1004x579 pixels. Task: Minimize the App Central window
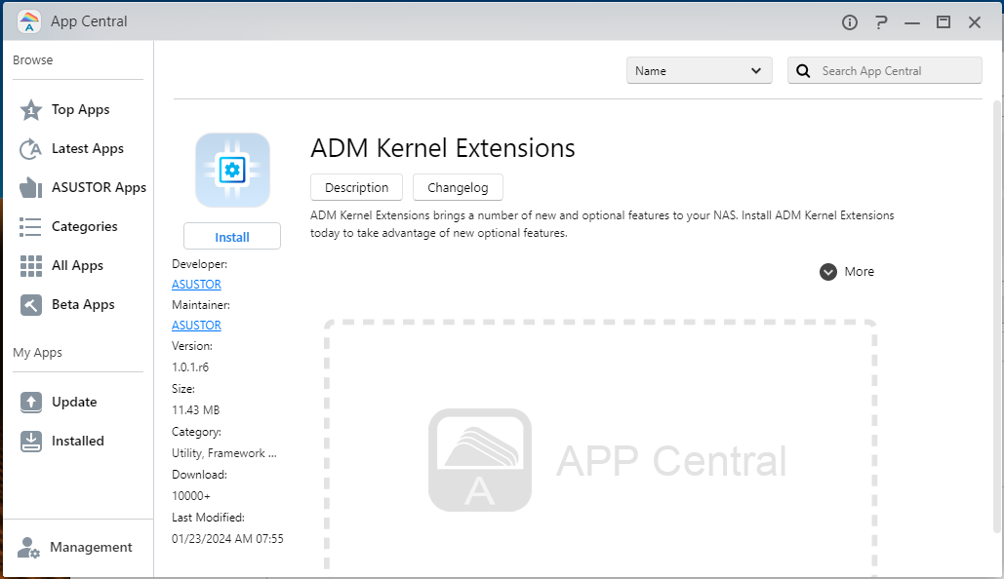[912, 22]
